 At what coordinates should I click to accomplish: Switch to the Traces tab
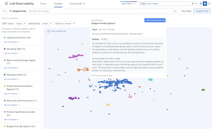click(x=43, y=4)
